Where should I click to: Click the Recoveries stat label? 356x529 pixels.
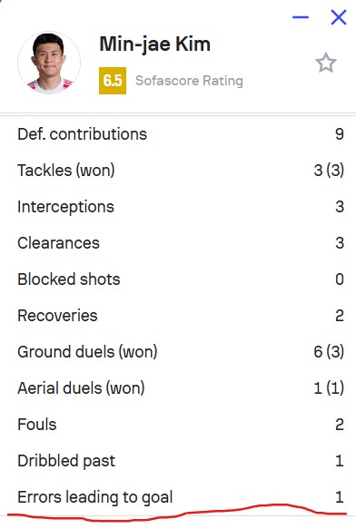tap(57, 316)
